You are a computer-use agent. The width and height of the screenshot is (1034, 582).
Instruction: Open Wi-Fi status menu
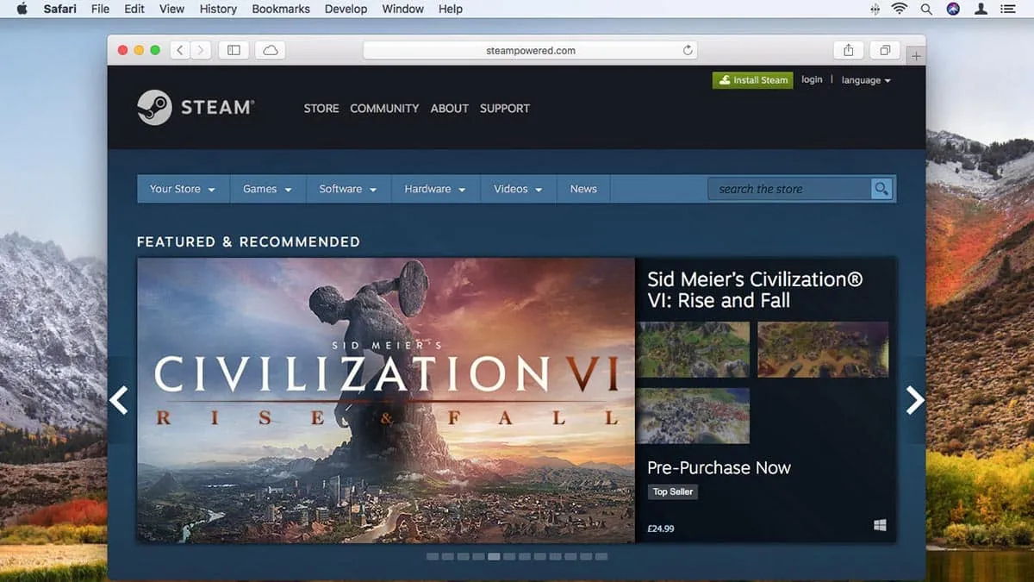900,9
